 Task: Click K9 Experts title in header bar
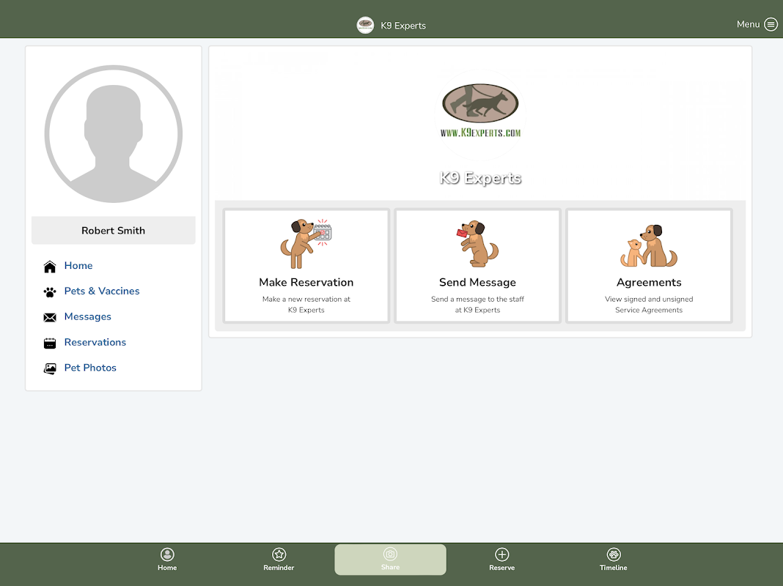[403, 26]
